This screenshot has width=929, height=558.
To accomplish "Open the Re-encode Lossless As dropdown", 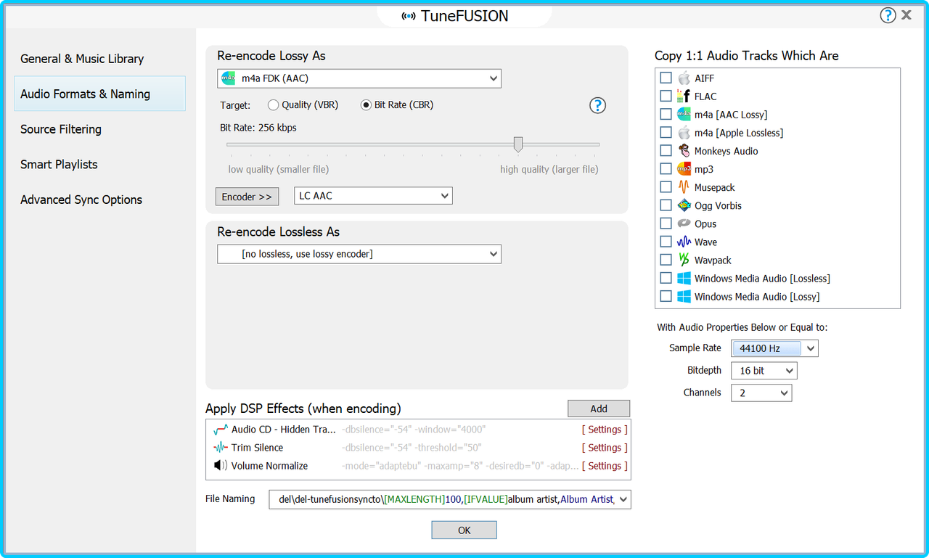I will (x=359, y=254).
